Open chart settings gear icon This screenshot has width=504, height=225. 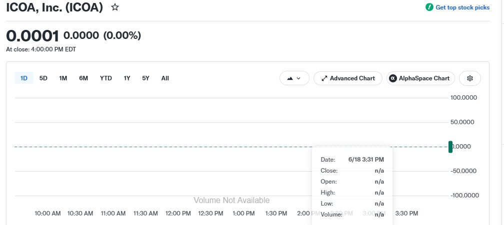tap(469, 78)
